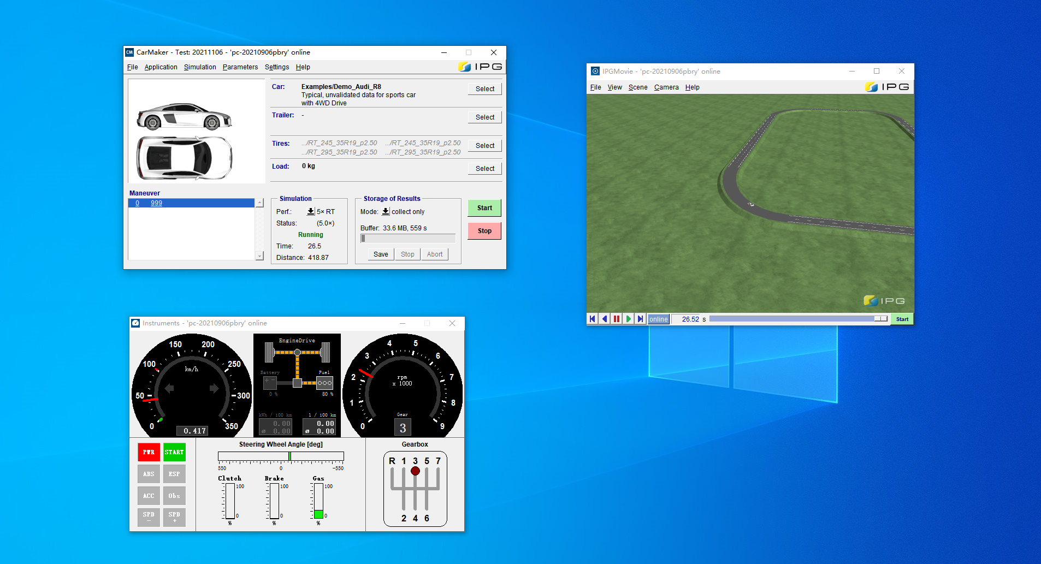Click the red Stop simulation button
Image resolution: width=1041 pixels, height=564 pixels.
(484, 231)
